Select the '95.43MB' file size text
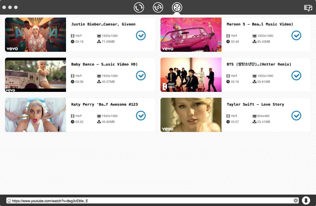The image size is (316, 206). pyautogui.click(x=263, y=42)
